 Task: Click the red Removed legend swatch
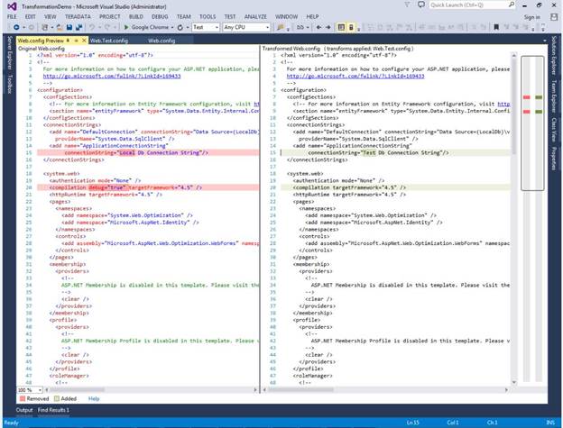tap(23, 398)
